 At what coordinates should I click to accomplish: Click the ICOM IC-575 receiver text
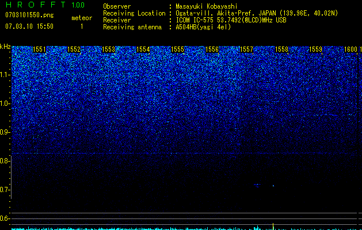231,20
